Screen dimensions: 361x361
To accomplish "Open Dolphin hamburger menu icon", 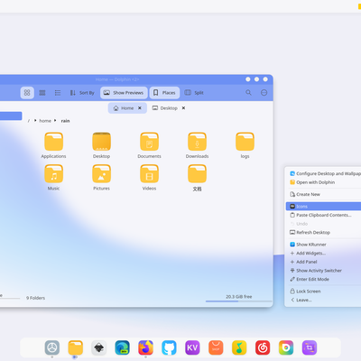I will coord(264,93).
